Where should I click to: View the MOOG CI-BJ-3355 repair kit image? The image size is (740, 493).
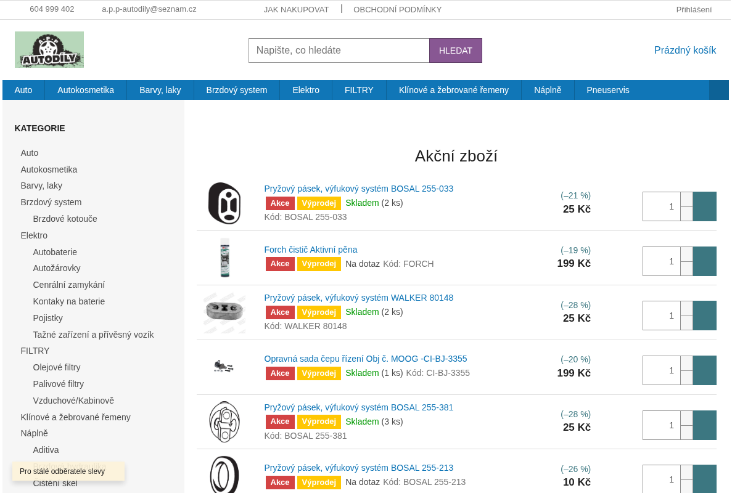pos(224,367)
